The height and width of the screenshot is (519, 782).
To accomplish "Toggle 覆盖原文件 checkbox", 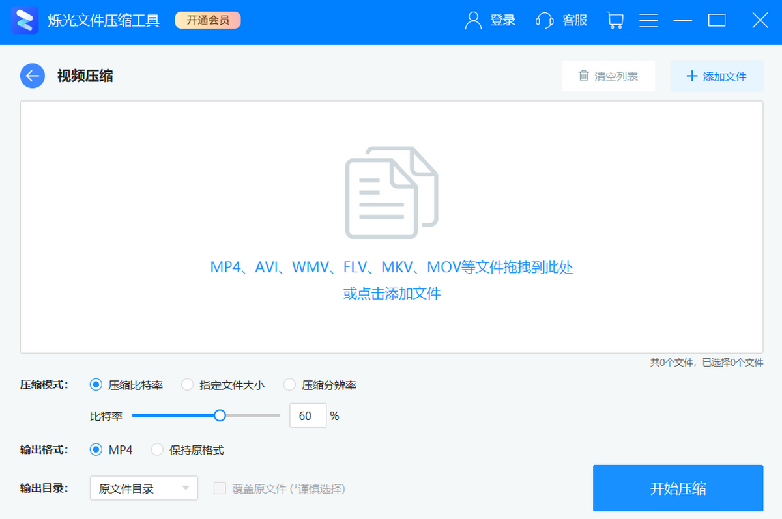I will pyautogui.click(x=220, y=488).
